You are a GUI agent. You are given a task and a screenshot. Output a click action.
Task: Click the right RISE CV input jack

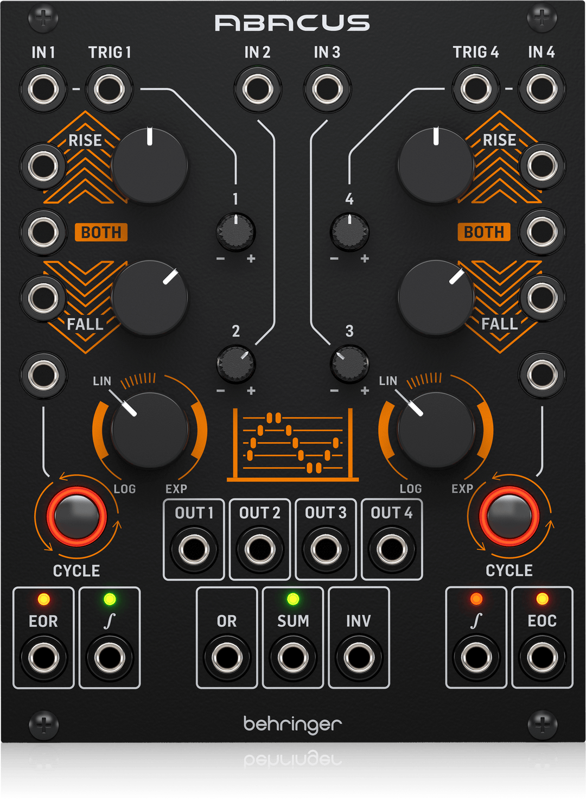542,166
